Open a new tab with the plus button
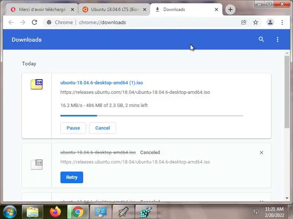Image resolution: width=293 pixels, height=219 pixels. click(x=230, y=9)
